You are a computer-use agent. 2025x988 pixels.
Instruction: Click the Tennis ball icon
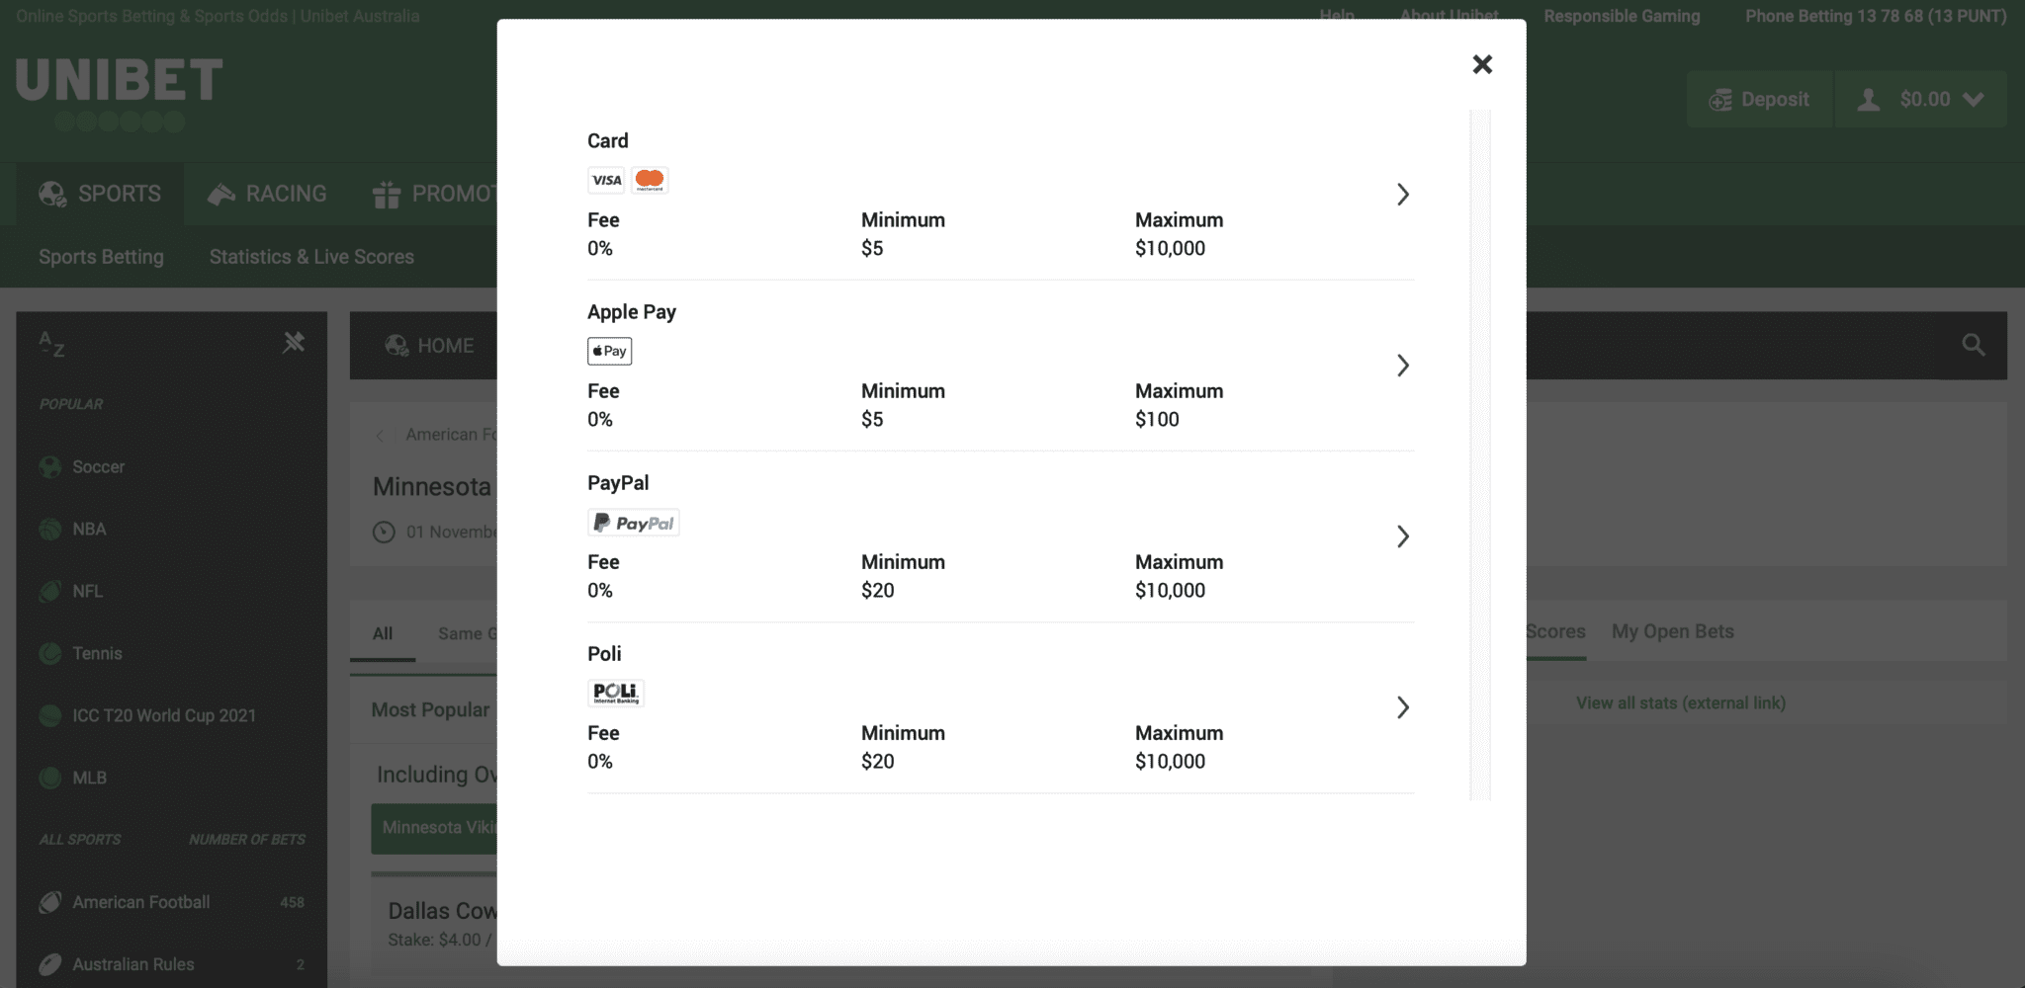[50, 653]
